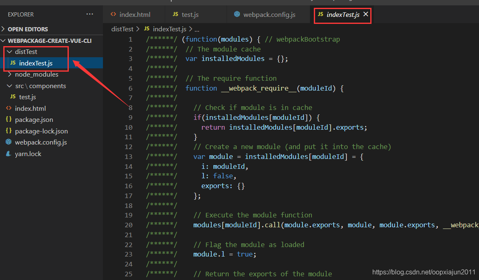This screenshot has width=479, height=280.
Task: Click the distTest breadcrumb above the editor
Action: point(122,29)
